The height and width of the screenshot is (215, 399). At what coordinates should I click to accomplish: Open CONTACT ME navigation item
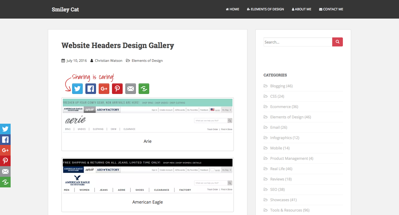click(x=331, y=9)
